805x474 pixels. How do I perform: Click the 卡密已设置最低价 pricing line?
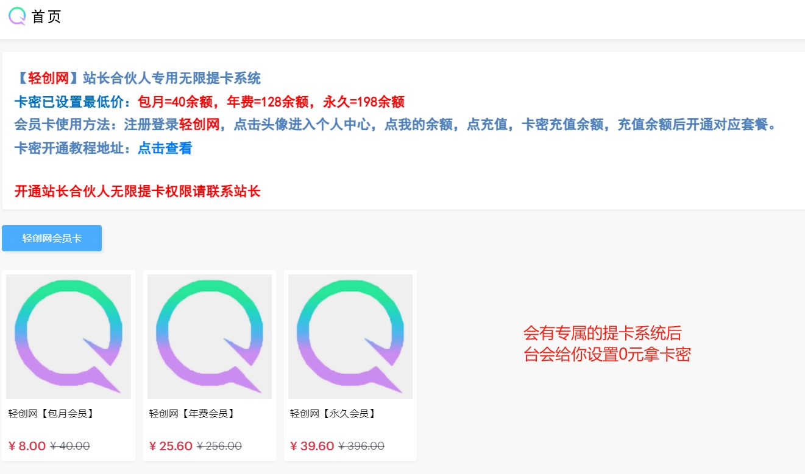tap(210, 102)
